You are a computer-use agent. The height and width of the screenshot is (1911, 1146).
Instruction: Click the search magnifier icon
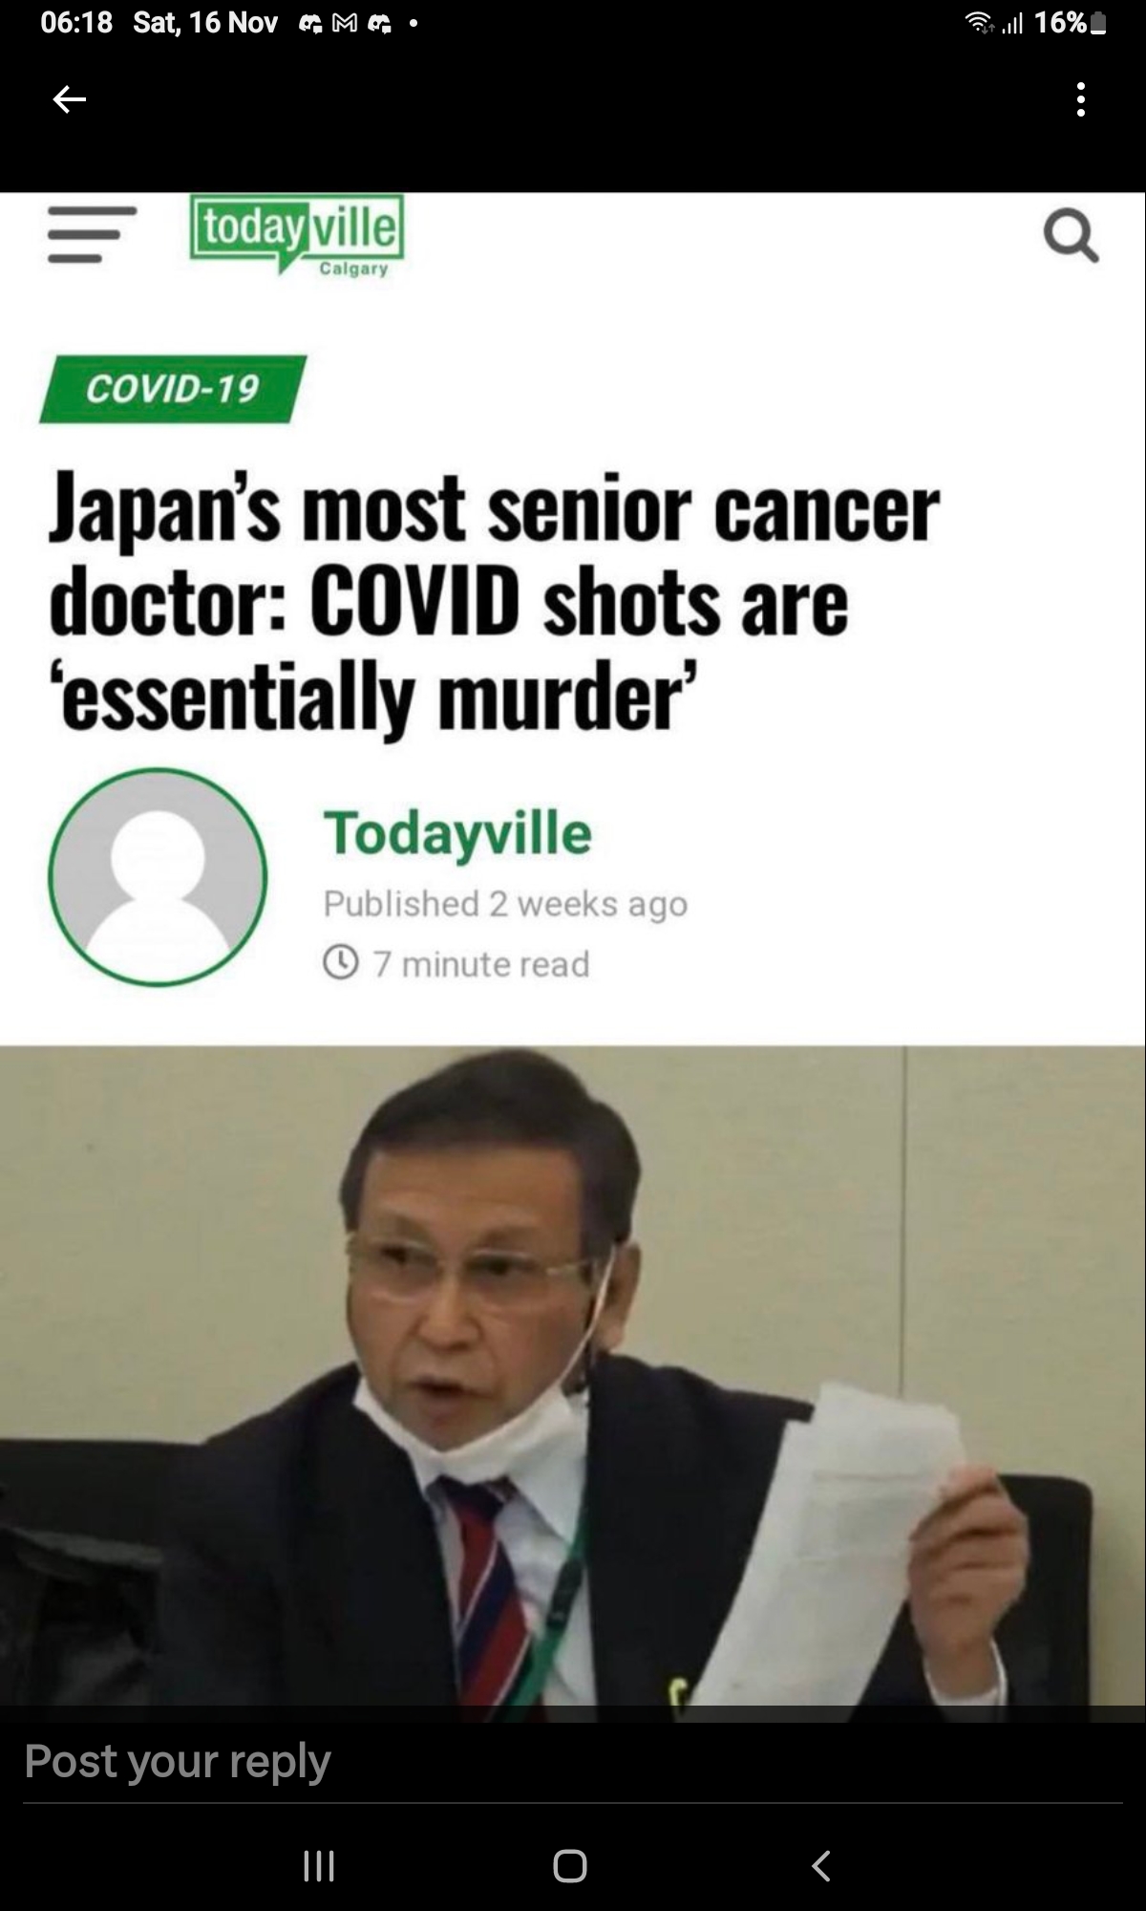pos(1071,236)
